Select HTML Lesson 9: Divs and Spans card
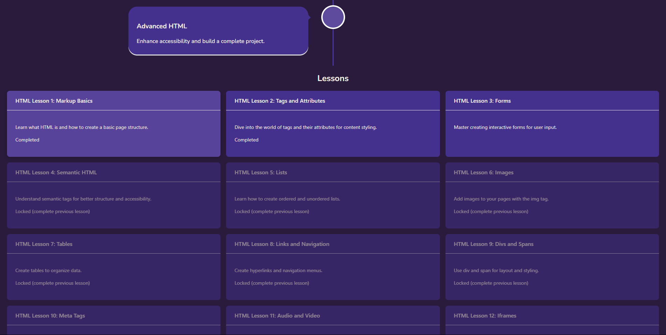Image resolution: width=666 pixels, height=335 pixels. (552, 267)
